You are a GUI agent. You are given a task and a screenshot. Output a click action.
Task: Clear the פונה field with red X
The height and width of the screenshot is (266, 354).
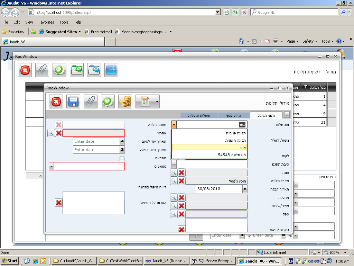coord(181,172)
